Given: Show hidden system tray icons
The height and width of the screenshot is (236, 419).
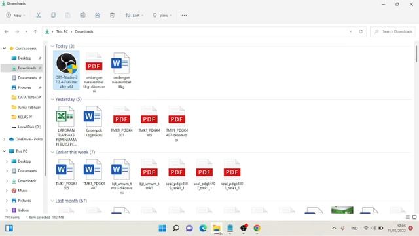Looking at the screenshot, I should pyautogui.click(x=334, y=228).
